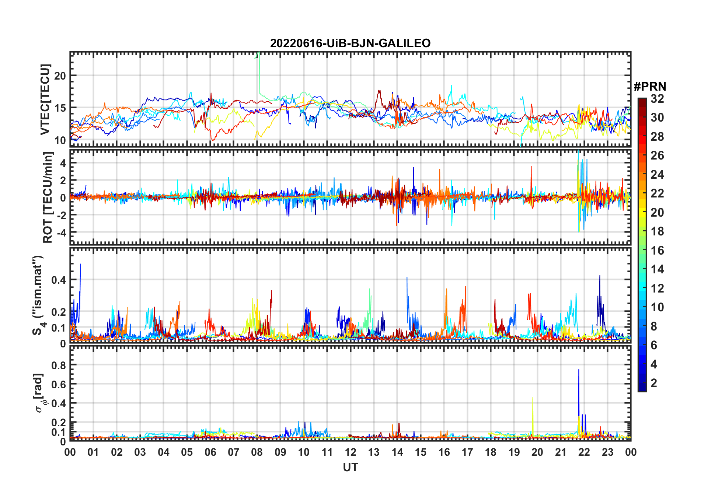Click the -4 tick on ROT axis
Viewport: 701px width, 490px height.
point(61,233)
